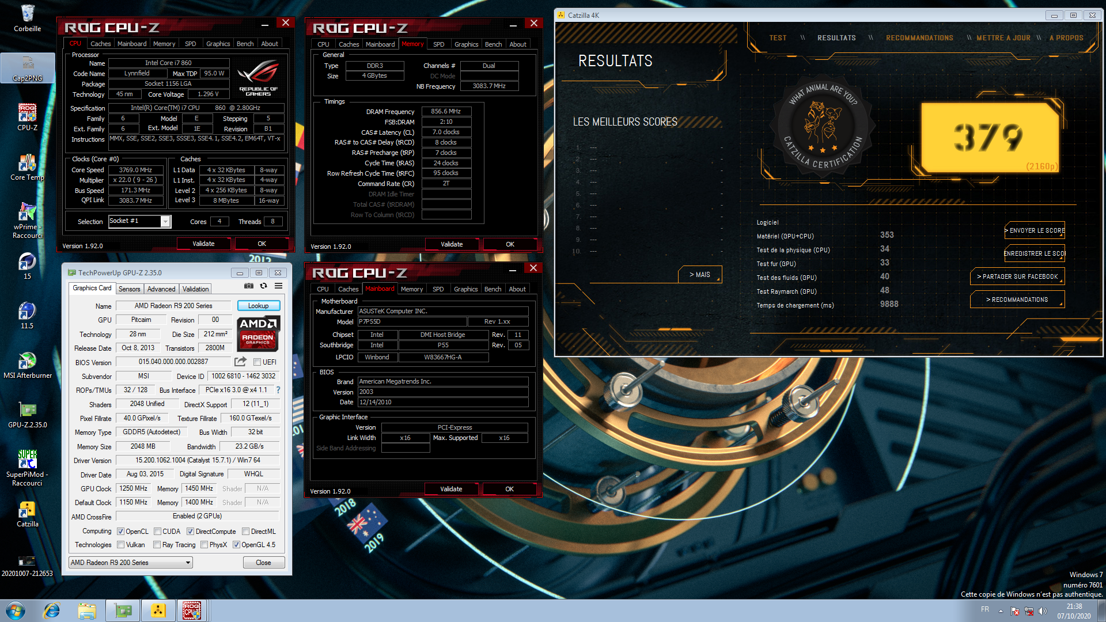
Task: Open the Catzilla desktop shortcut
Action: click(x=27, y=514)
